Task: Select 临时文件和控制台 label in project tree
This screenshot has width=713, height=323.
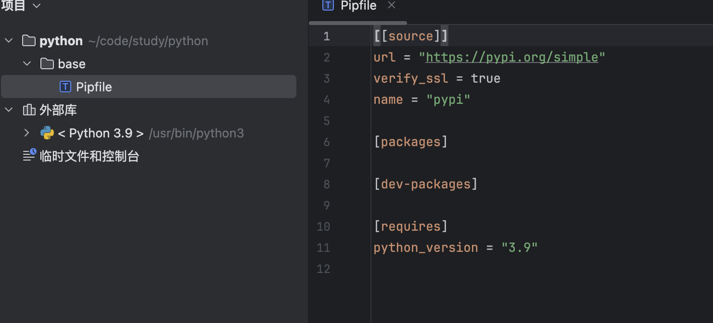Action: pyautogui.click(x=89, y=156)
